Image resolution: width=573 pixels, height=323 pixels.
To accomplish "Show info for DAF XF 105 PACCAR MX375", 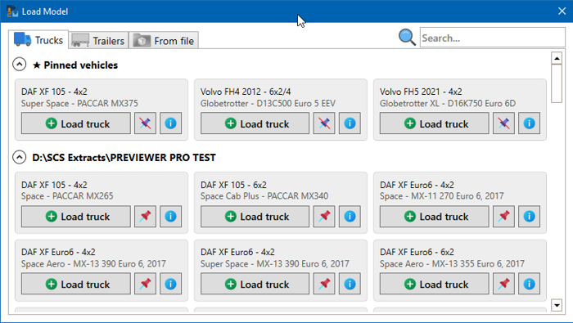I will (x=170, y=123).
